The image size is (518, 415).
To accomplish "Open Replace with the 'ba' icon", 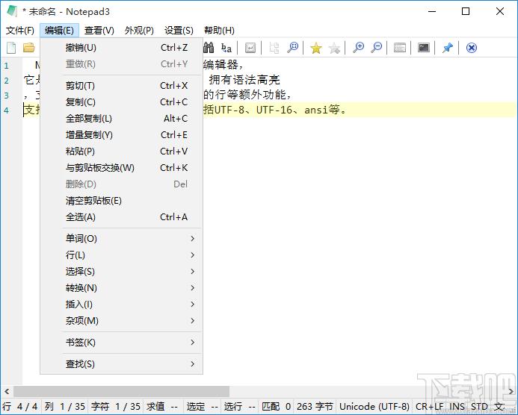I will click(226, 49).
